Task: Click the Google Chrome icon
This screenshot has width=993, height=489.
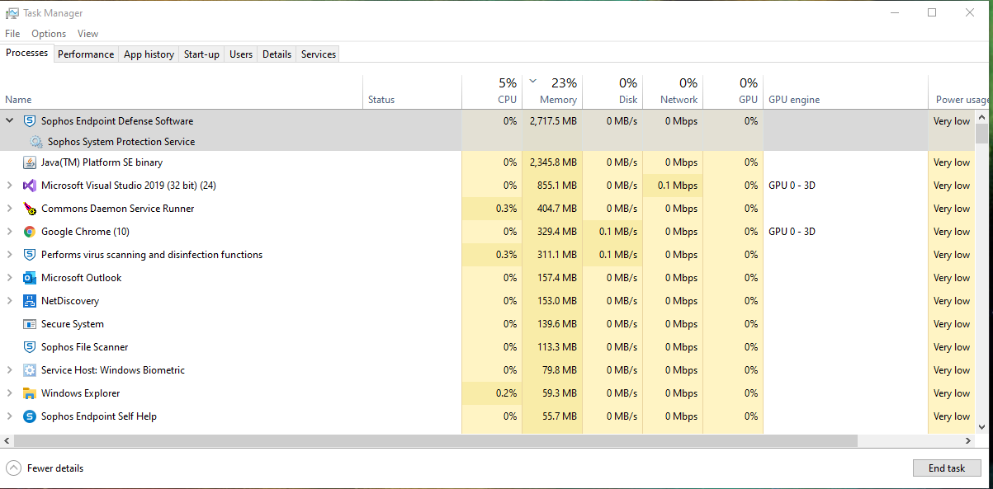Action: tap(30, 232)
